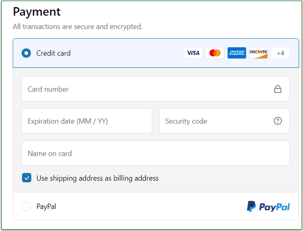Click the Amex card icon
Viewport: 303px width, 231px height.
point(236,53)
